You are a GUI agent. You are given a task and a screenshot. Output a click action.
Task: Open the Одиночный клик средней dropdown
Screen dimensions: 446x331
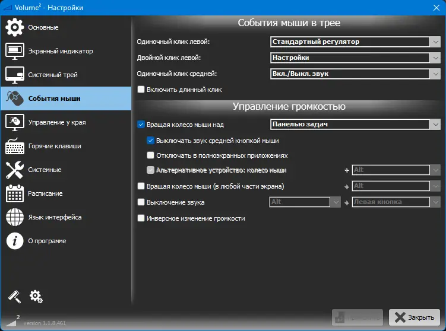355,74
